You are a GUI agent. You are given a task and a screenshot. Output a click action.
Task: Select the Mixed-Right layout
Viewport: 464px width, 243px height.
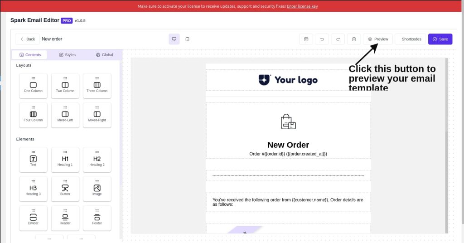click(x=97, y=115)
